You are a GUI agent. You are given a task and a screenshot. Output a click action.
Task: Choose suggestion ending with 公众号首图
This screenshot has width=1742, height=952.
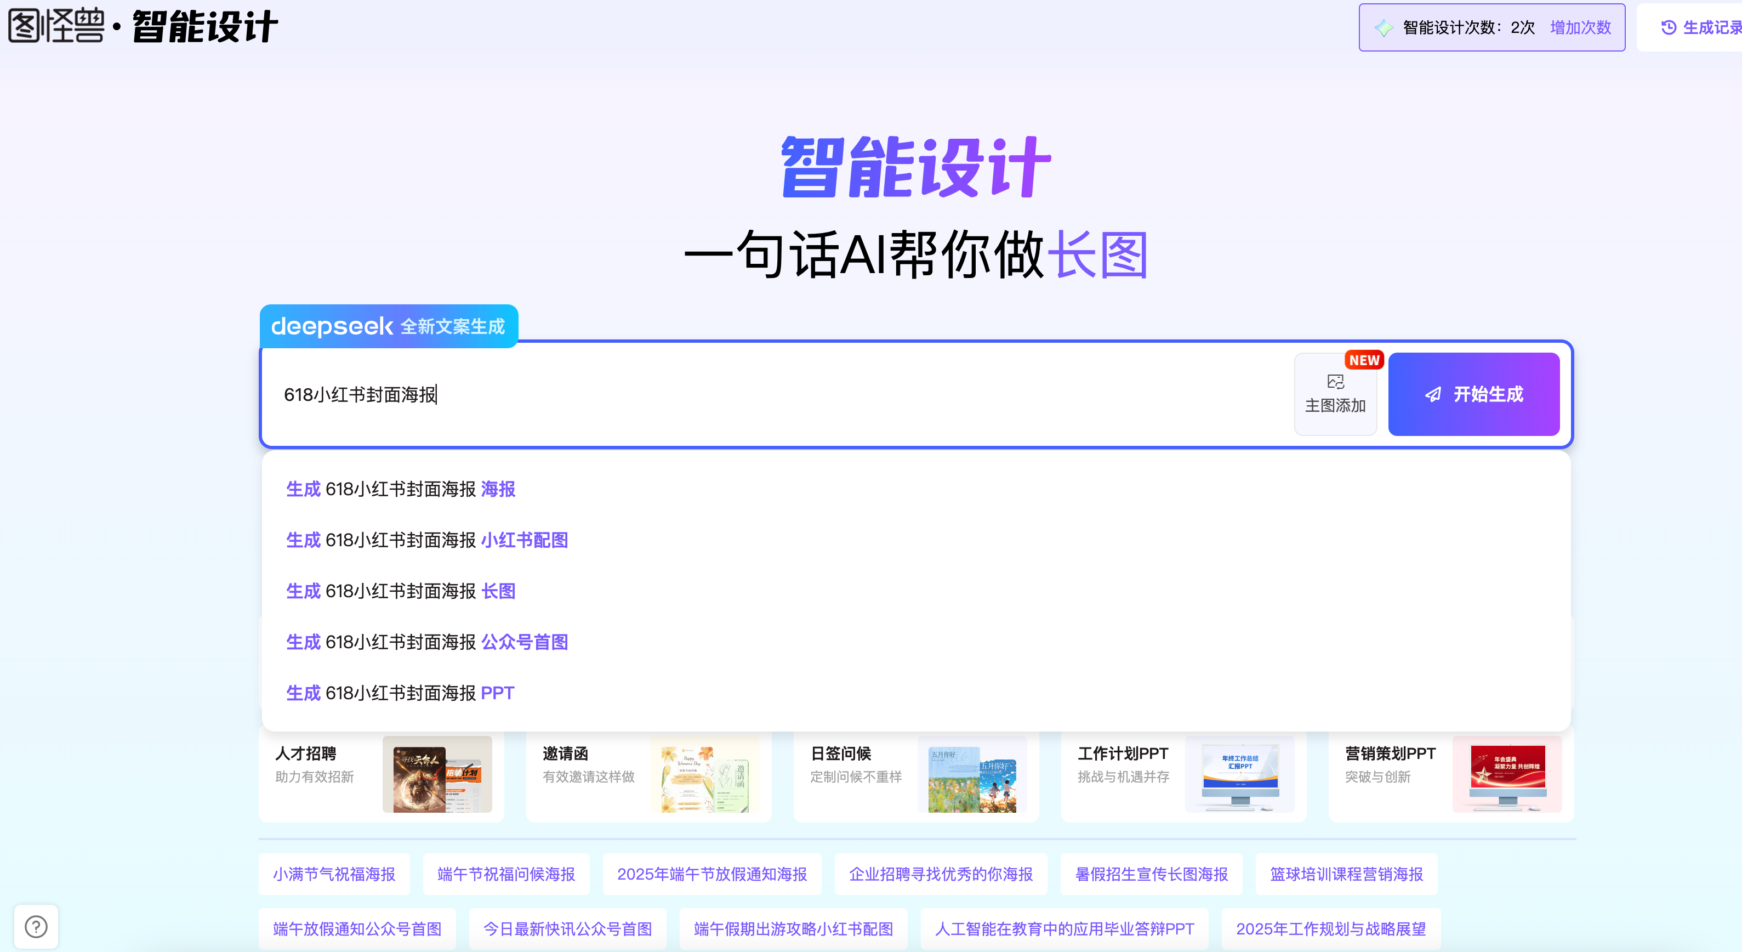[426, 642]
